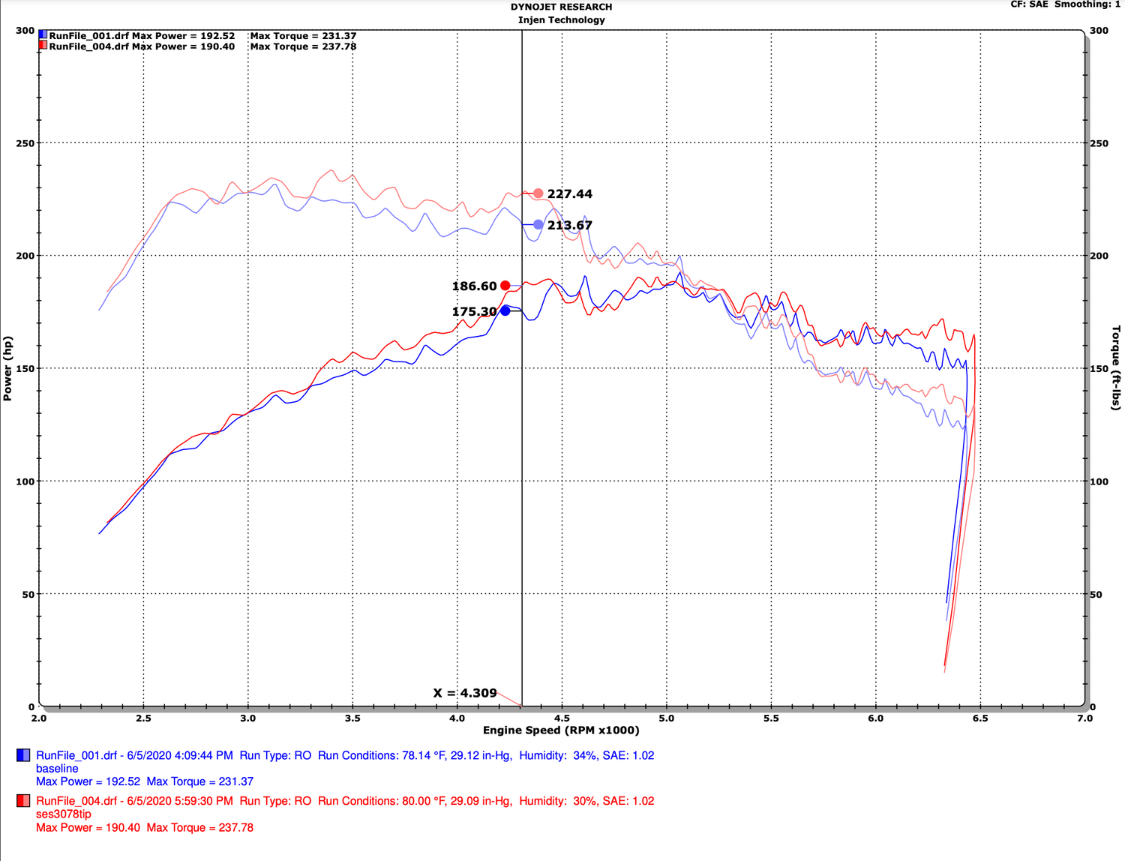Click the pink 227.44 torque data marker
The image size is (1125, 861).
click(538, 193)
